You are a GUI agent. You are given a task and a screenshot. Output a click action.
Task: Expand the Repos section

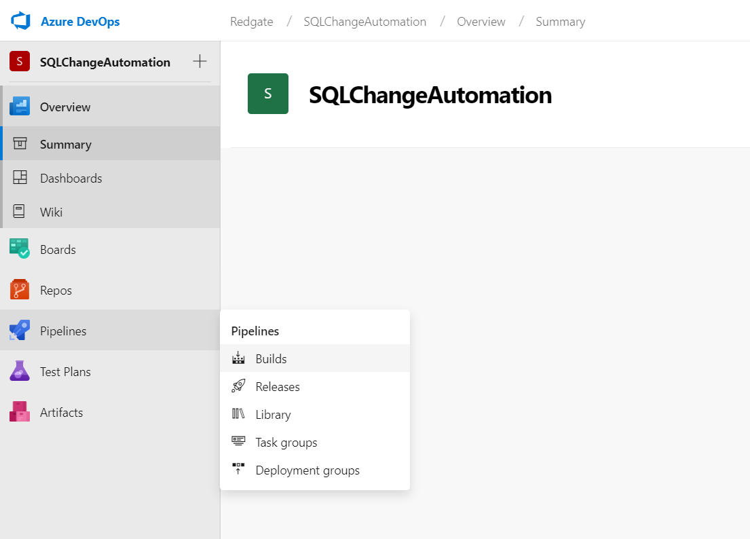[x=110, y=290]
